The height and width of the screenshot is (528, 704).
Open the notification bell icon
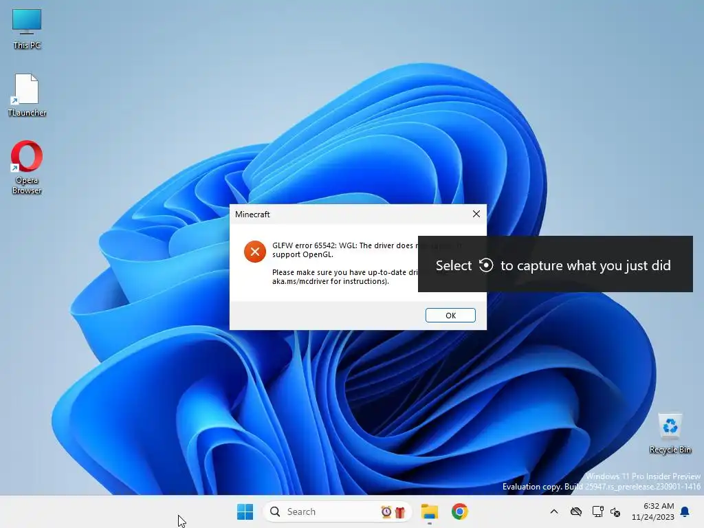click(685, 511)
